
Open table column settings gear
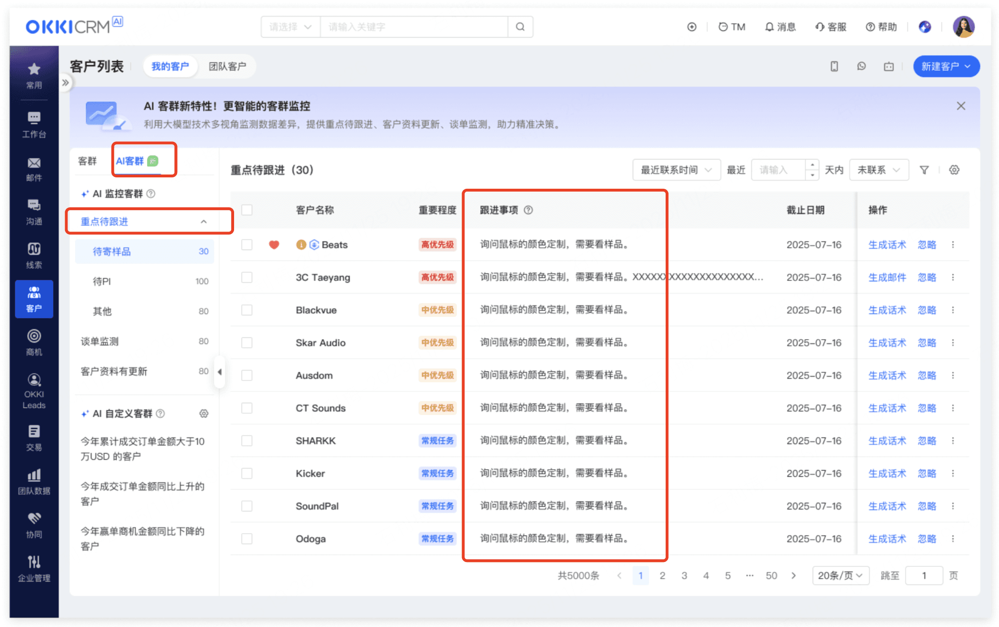(x=954, y=170)
